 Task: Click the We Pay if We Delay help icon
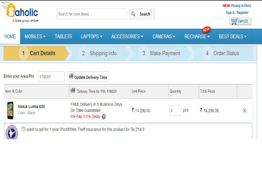point(104,117)
